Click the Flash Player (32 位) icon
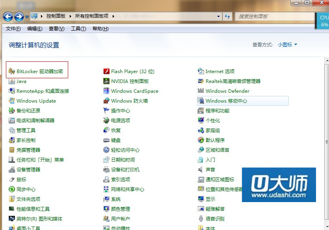The width and height of the screenshot is (329, 230). [106, 72]
